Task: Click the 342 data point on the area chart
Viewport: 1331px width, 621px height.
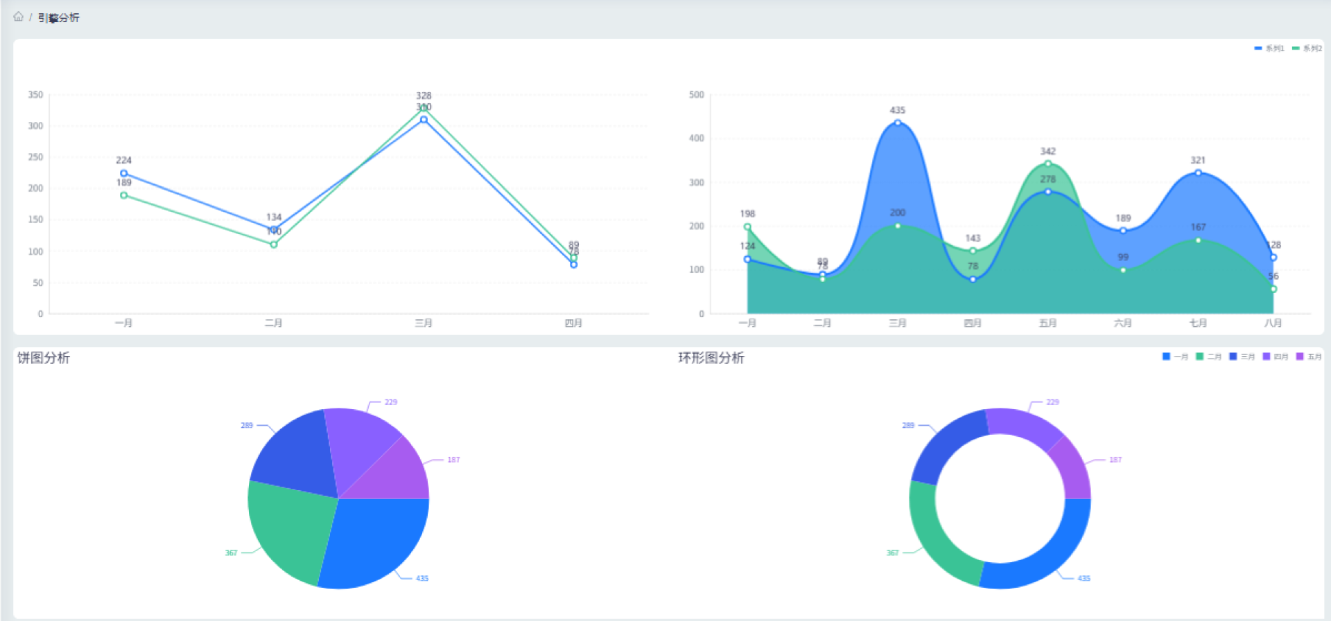Action: [x=1047, y=164]
